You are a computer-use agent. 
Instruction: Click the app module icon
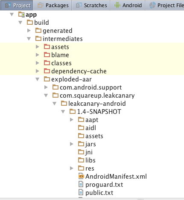[x=22, y=14]
